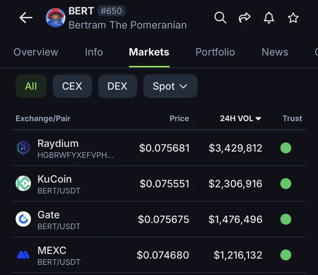The image size is (318, 275).
Task: Click the Raydium exchange logo
Action: point(23,148)
